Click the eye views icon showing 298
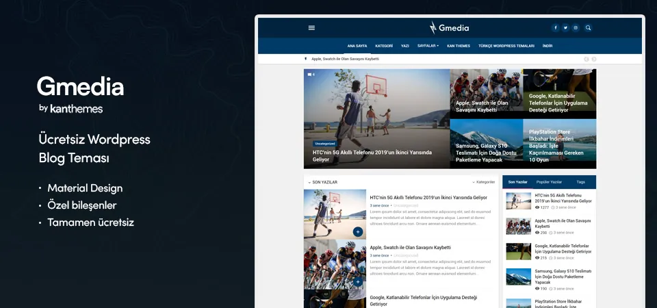 [538, 233]
